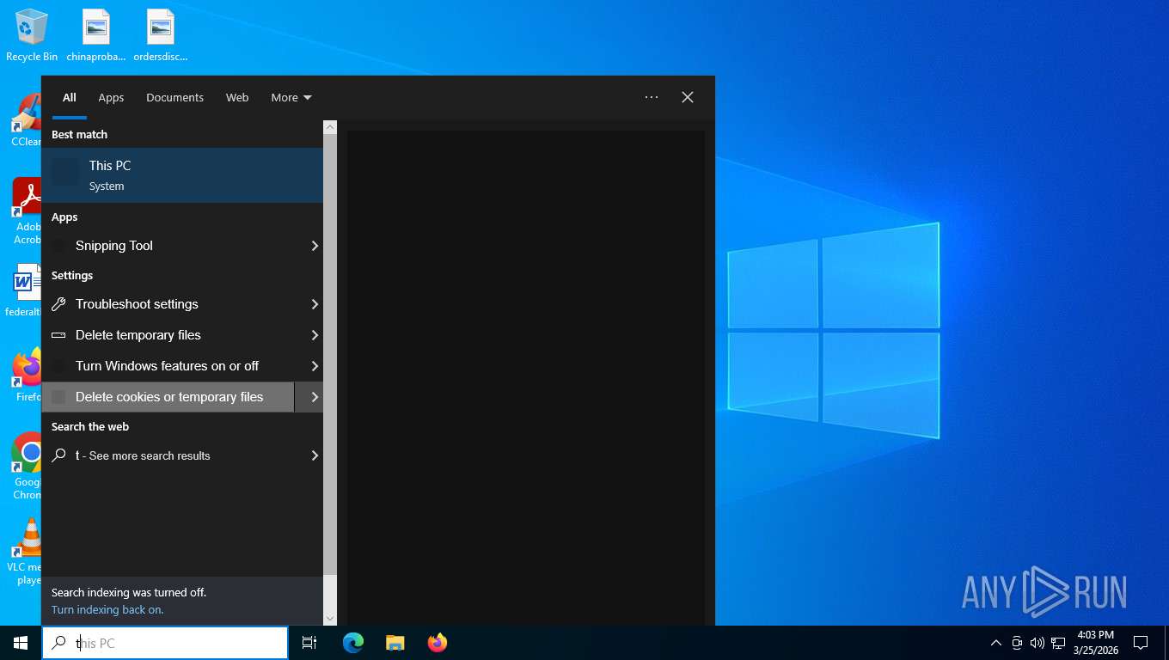Open Task View on the taskbar
Image resolution: width=1169 pixels, height=660 pixels.
click(309, 643)
